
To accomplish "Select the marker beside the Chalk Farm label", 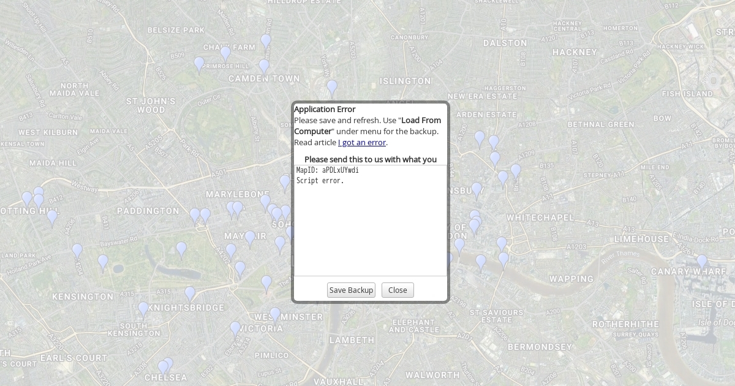I will (225, 53).
